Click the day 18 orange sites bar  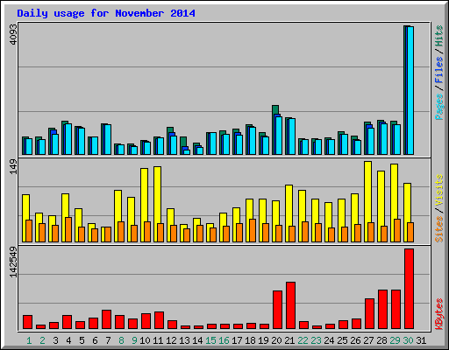point(253,230)
